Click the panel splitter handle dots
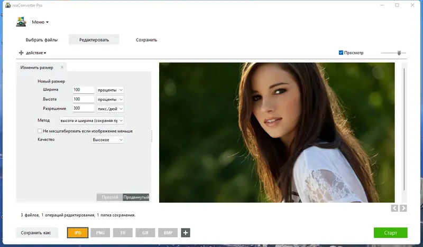The image size is (423, 247). click(x=152, y=136)
